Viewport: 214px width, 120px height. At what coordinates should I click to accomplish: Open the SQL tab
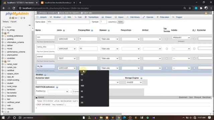pos(68,17)
